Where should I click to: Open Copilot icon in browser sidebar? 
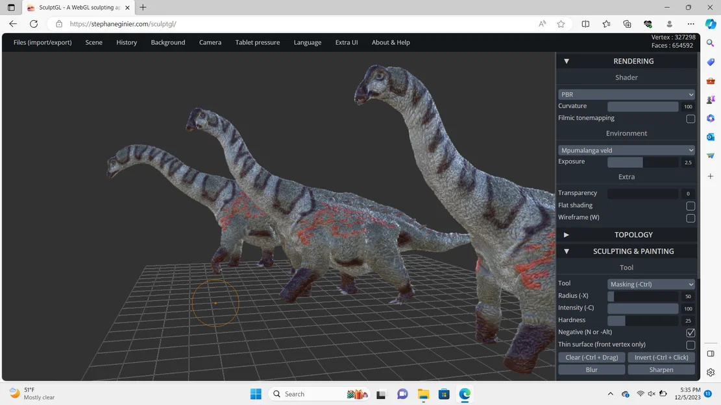(711, 24)
